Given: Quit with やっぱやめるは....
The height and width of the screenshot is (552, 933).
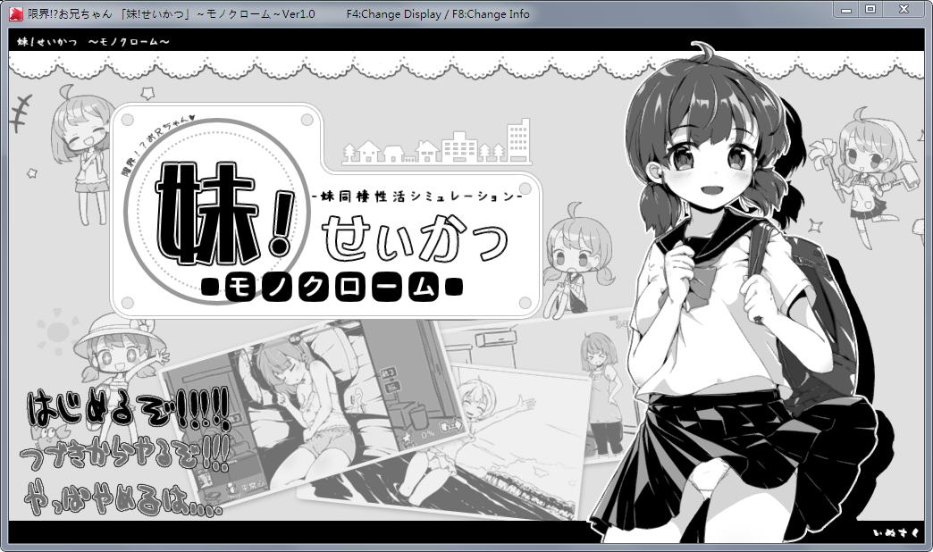Looking at the screenshot, I should (123, 500).
